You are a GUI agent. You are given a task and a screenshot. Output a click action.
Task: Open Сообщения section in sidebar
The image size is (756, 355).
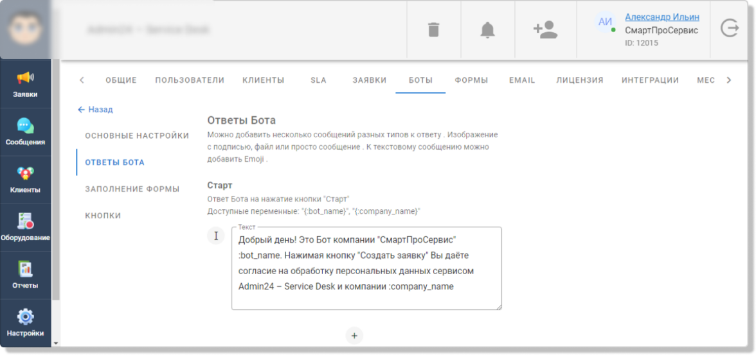(26, 132)
